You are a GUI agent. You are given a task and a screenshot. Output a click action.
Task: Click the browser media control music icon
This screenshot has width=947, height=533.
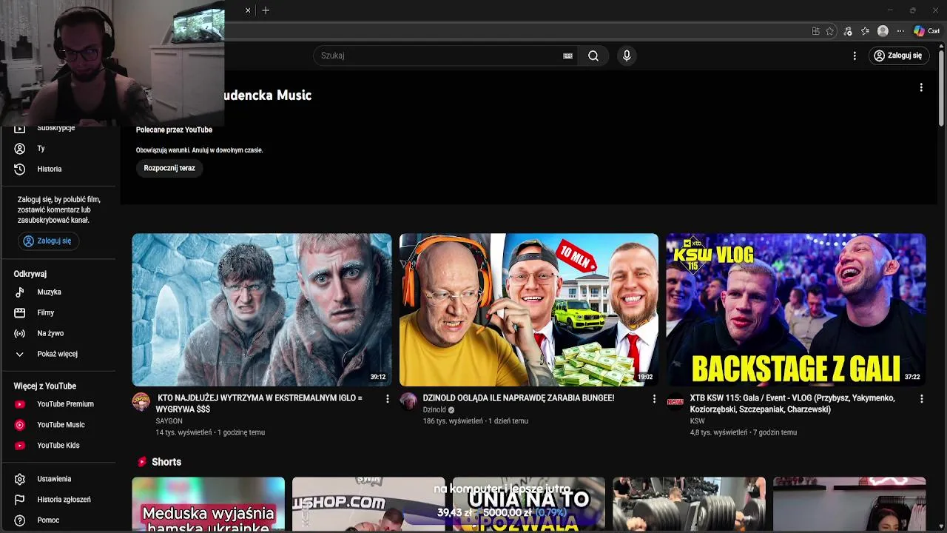(x=848, y=31)
